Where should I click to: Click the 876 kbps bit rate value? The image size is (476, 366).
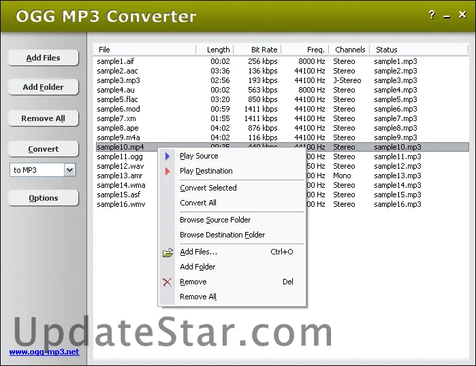click(263, 128)
